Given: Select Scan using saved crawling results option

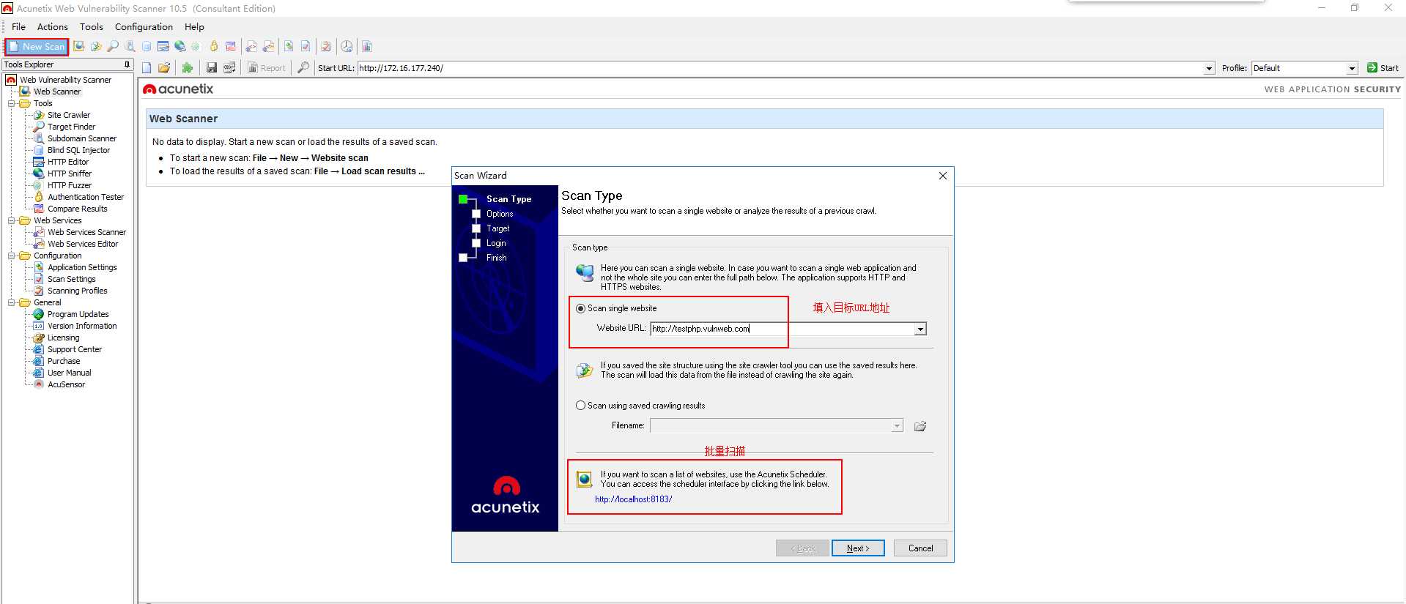Looking at the screenshot, I should (x=581, y=406).
